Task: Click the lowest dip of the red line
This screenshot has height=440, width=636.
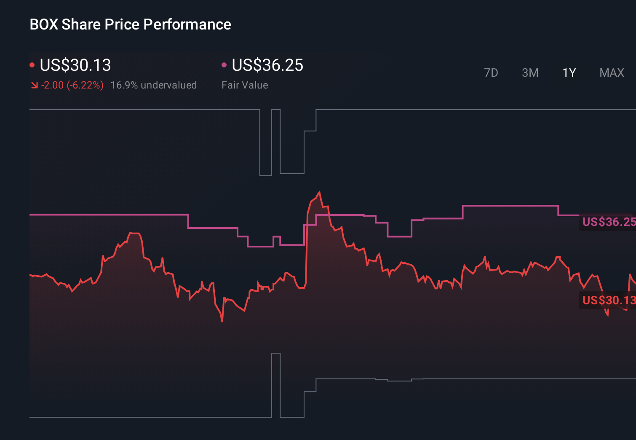Action: click(222, 322)
